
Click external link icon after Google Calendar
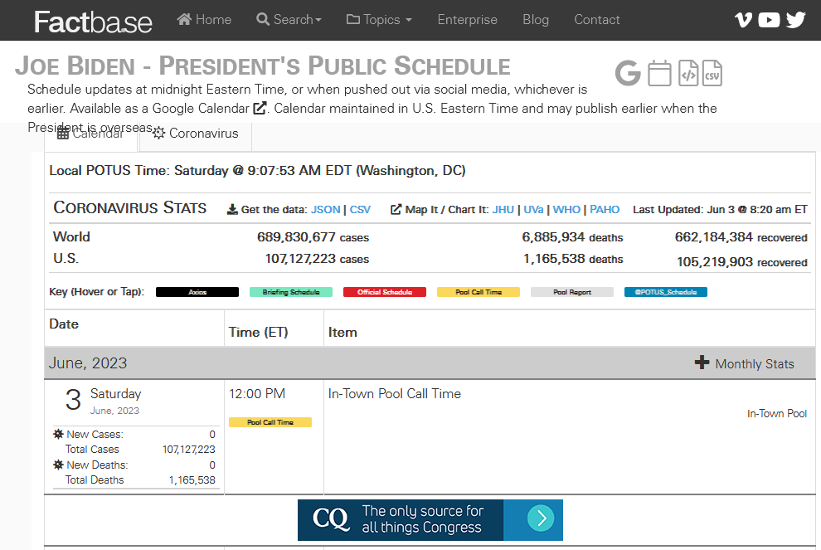coord(260,108)
